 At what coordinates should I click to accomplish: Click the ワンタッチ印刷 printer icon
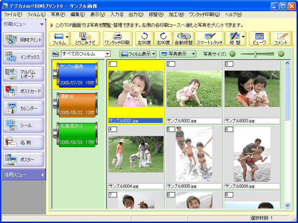click(117, 38)
